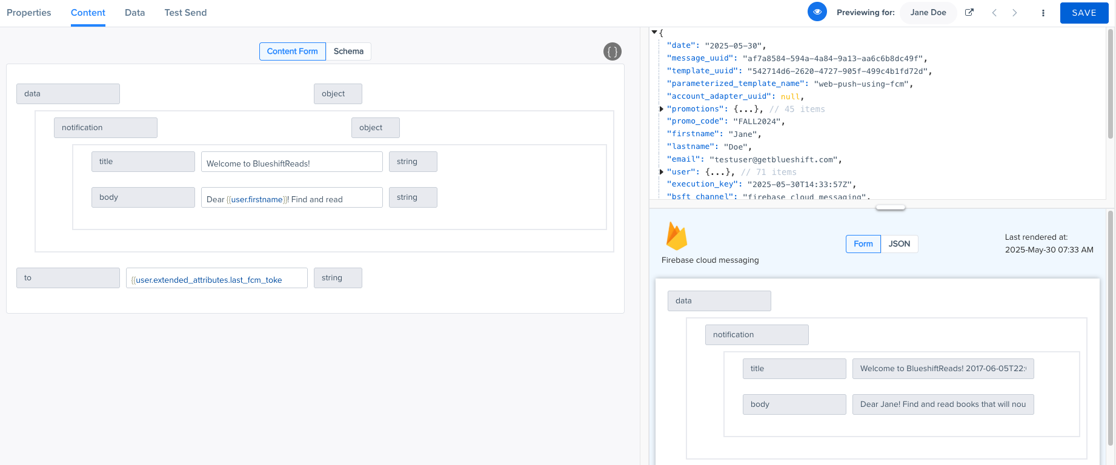The image size is (1116, 465).
Task: Open the three-dot more options menu
Action: point(1043,13)
